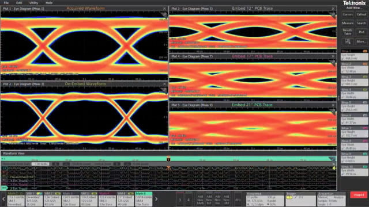
Task: Click Add New Ref
Action: click(x=209, y=200)
